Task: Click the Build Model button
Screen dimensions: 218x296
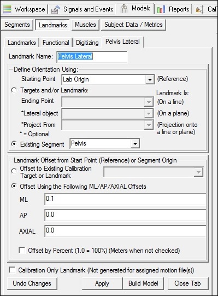Action: (143, 283)
